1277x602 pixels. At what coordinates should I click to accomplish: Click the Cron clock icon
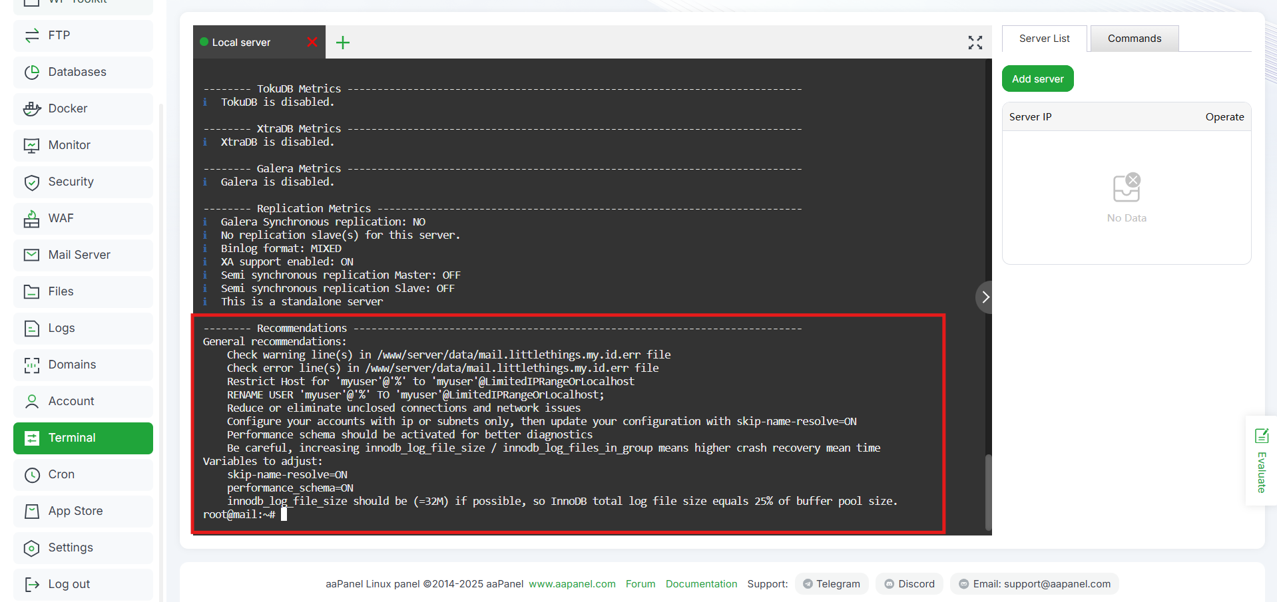click(x=32, y=474)
